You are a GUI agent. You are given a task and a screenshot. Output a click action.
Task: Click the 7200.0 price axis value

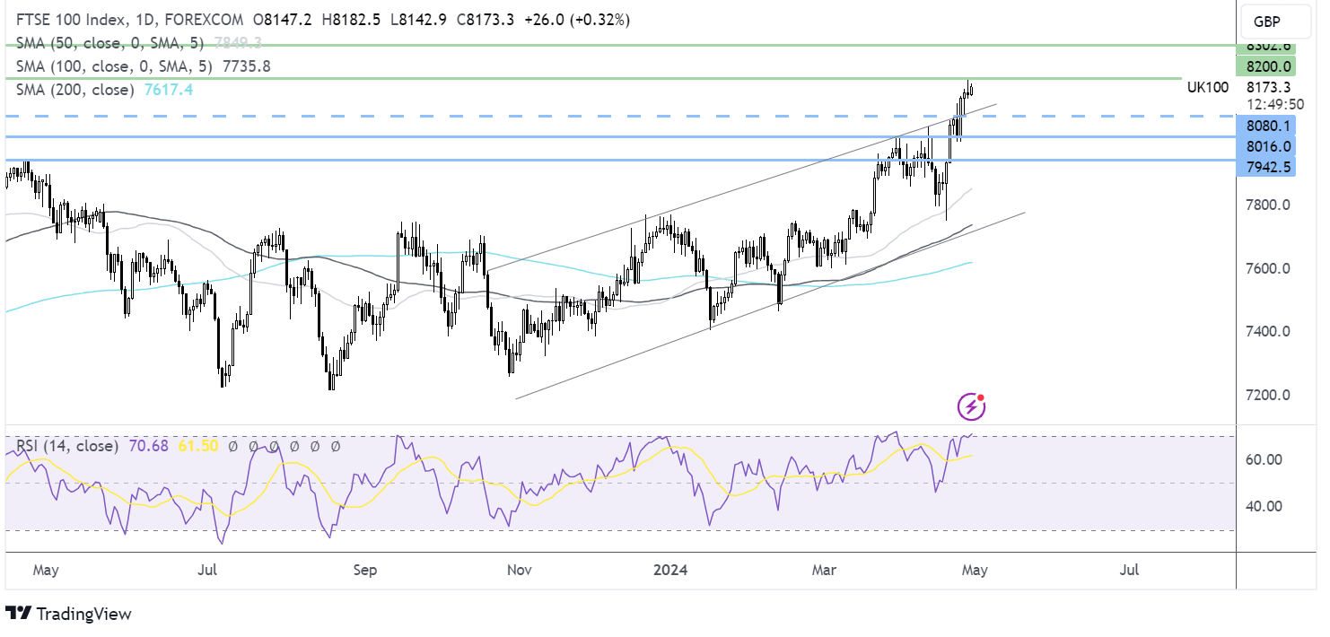[1269, 396]
